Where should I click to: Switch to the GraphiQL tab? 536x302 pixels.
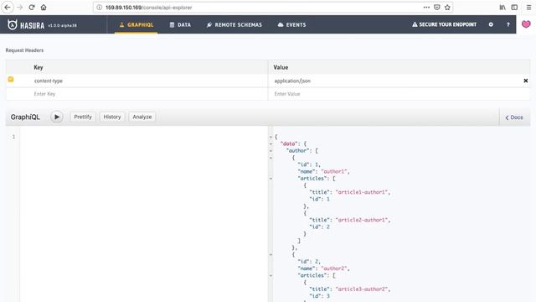pos(136,24)
